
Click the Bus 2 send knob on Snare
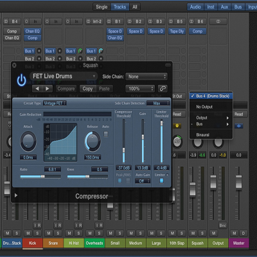pyautogui.click(x=60, y=58)
